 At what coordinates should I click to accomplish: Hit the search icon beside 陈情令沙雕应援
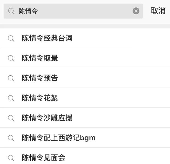[x=11, y=118]
